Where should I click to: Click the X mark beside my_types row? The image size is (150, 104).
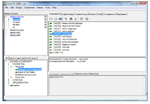point(46,22)
